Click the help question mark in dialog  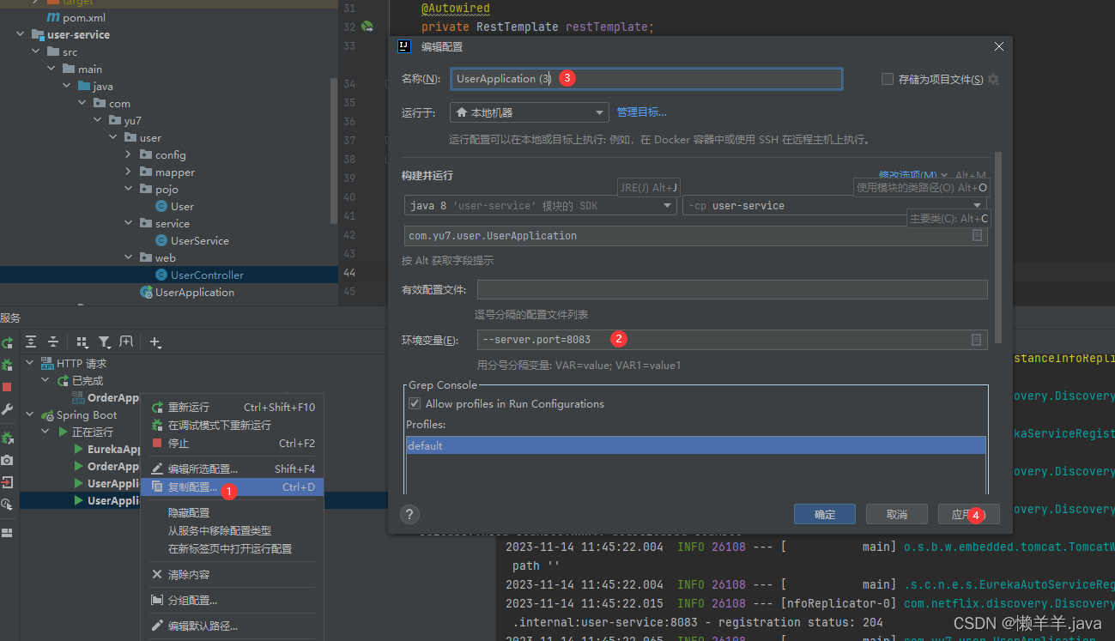point(409,514)
